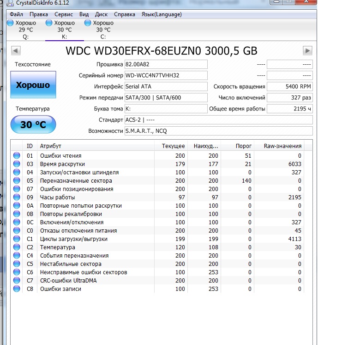Viewport: 342px width, 345px height.
Task: Open the Диск menu
Action: point(101,14)
